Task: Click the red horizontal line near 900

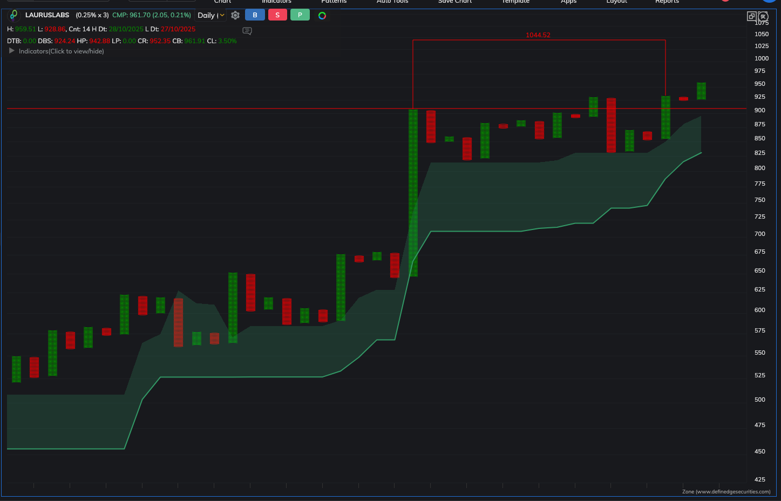Action: tap(216, 109)
